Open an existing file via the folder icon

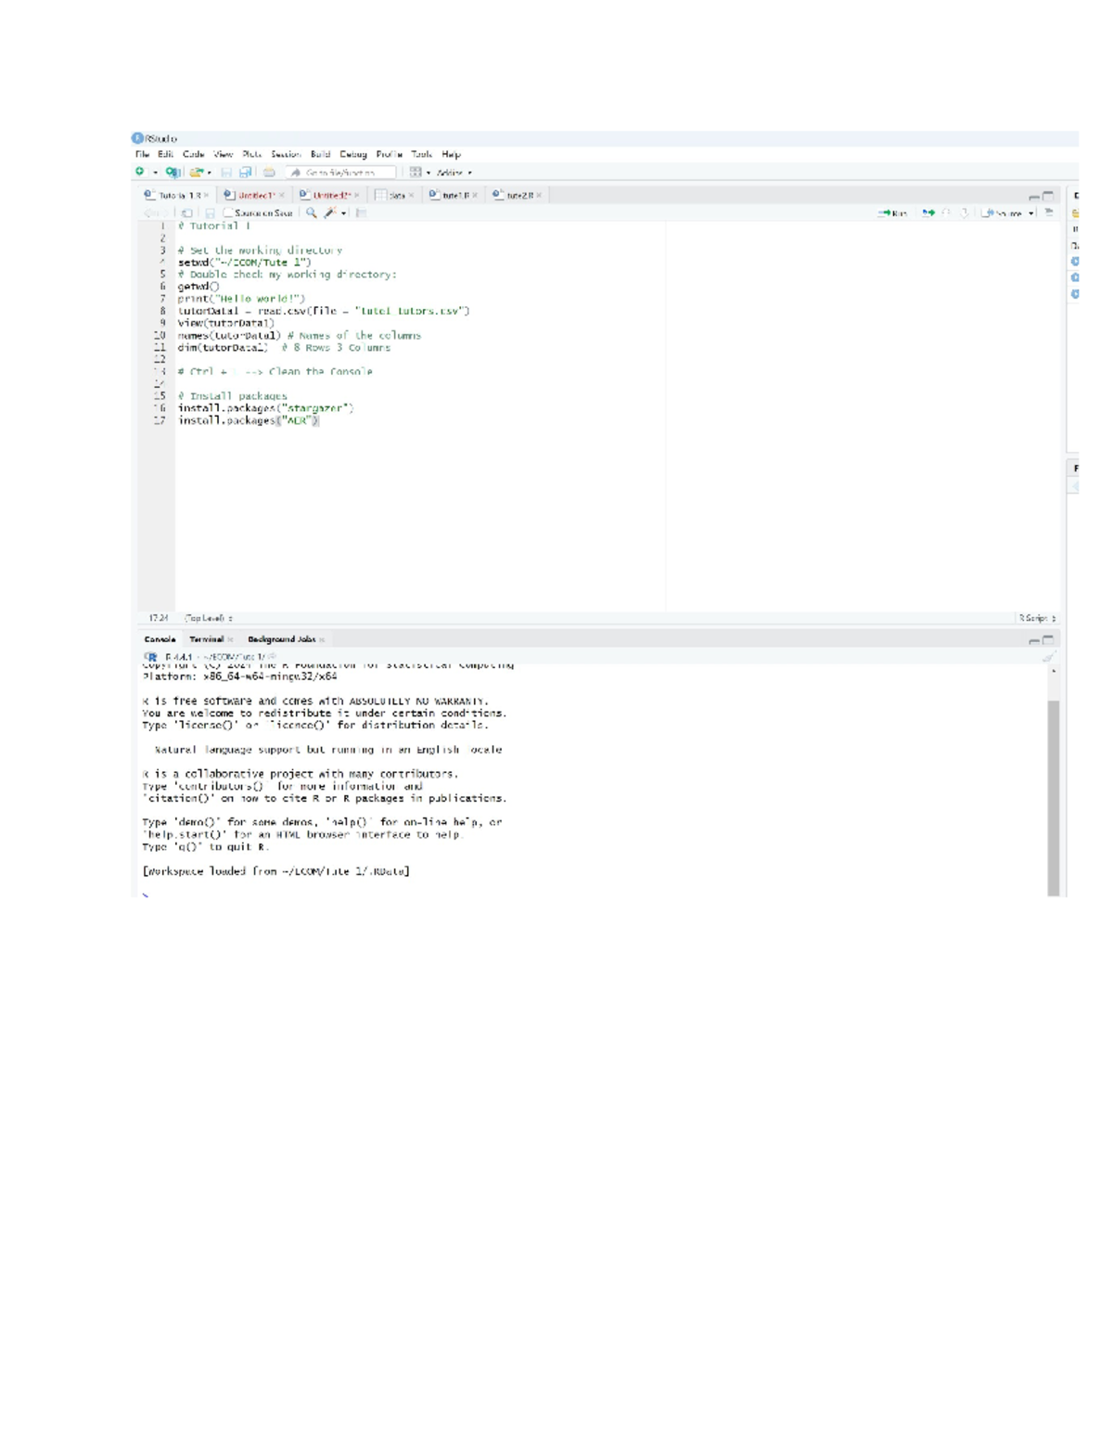click(x=195, y=173)
